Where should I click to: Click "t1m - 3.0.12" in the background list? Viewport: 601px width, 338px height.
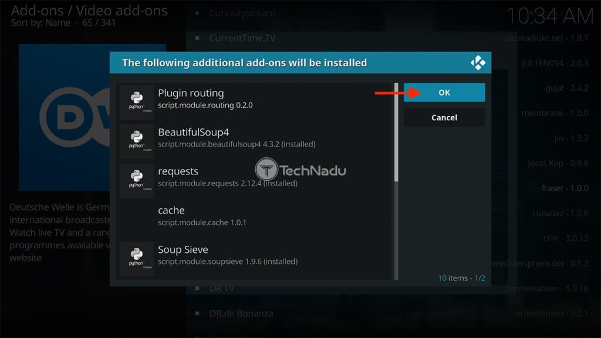(x=566, y=238)
